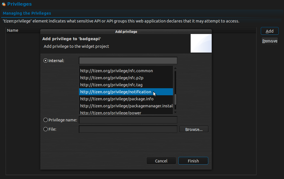The width and height of the screenshot is (284, 179).
Task: Focus the Privilege name text field
Action: (128, 120)
